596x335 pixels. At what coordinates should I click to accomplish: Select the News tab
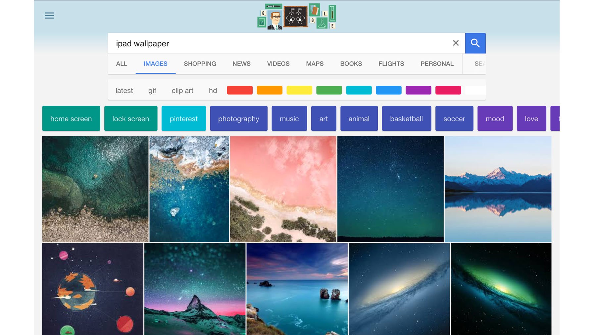click(241, 64)
